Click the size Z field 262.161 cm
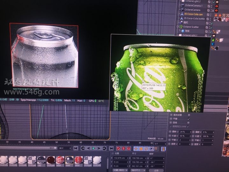Screen dimensions: 229x172 [x=138, y=166]
